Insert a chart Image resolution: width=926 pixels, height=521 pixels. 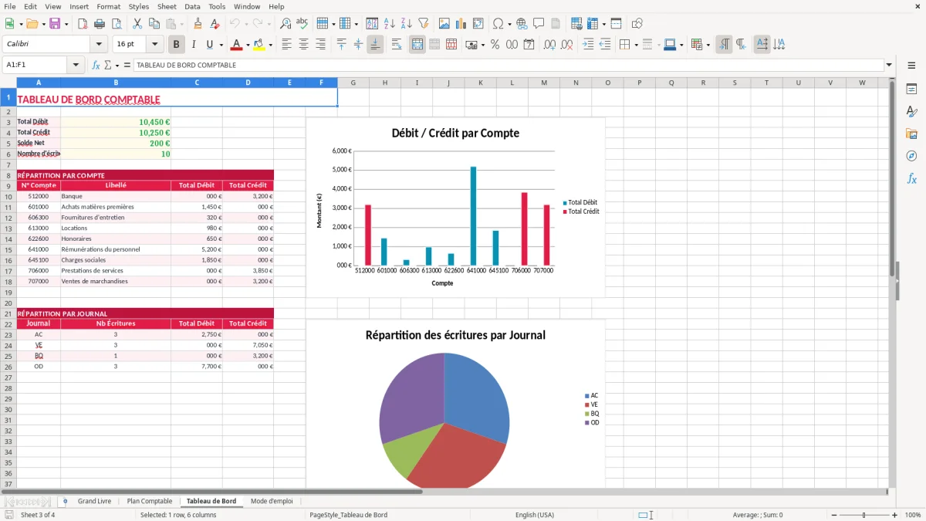click(461, 24)
